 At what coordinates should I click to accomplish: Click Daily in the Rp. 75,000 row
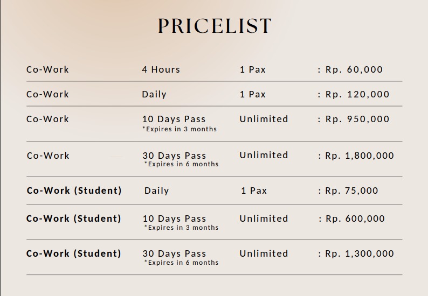point(156,191)
